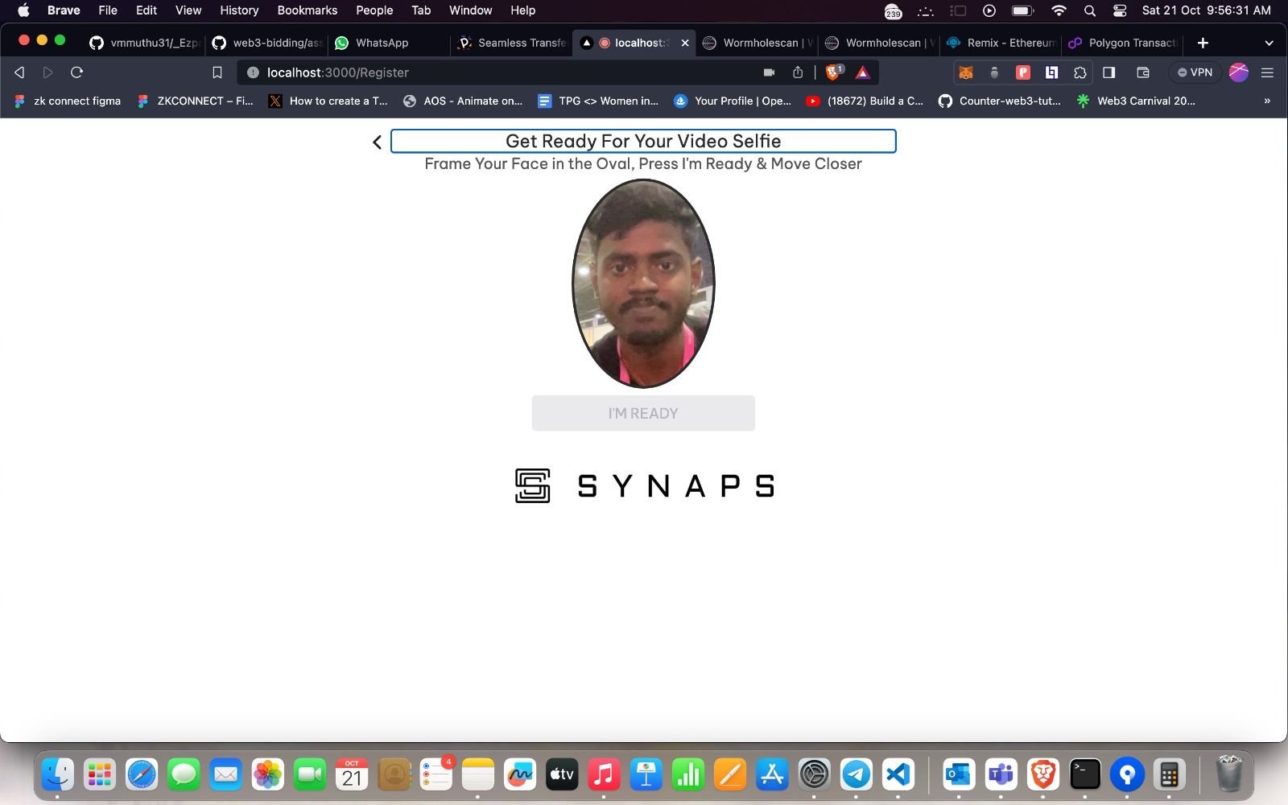Open the Brave Wallet icon
Screen dimensions: 1288x805
click(1143, 72)
